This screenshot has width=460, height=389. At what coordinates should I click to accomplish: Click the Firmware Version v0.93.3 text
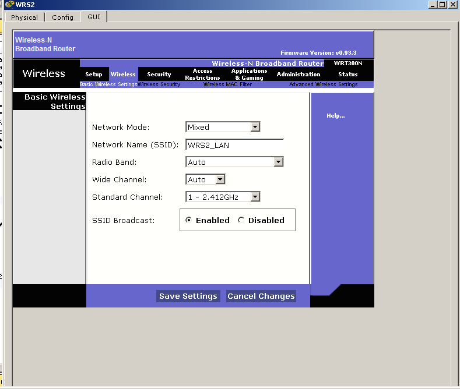coord(318,53)
